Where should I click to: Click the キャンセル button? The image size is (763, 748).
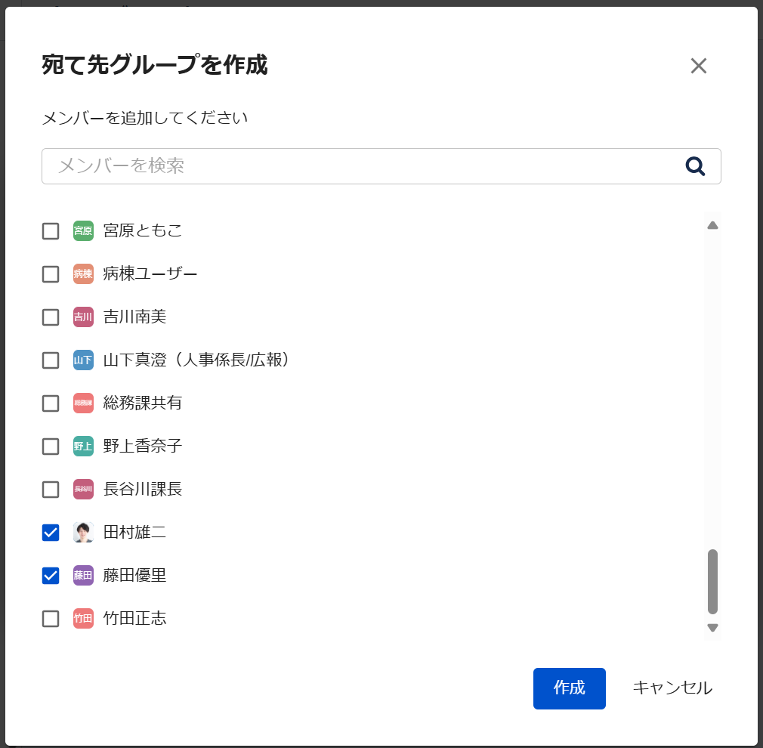[672, 688]
